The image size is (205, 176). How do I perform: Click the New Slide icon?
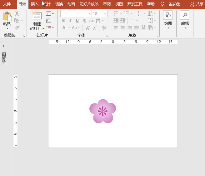click(x=37, y=15)
